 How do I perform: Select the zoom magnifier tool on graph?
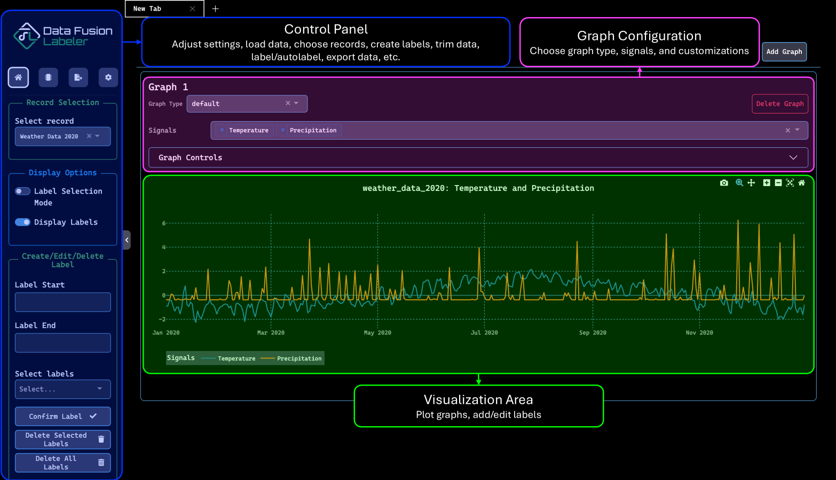pos(739,183)
